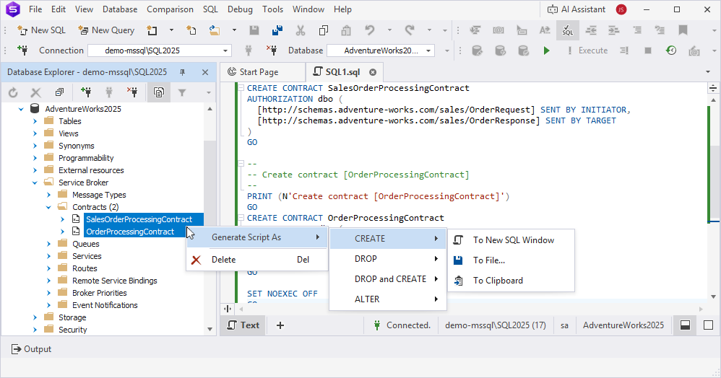Image resolution: width=721 pixels, height=378 pixels.
Task: Expand the SalesOrderProcessingContract node
Action: click(63, 219)
